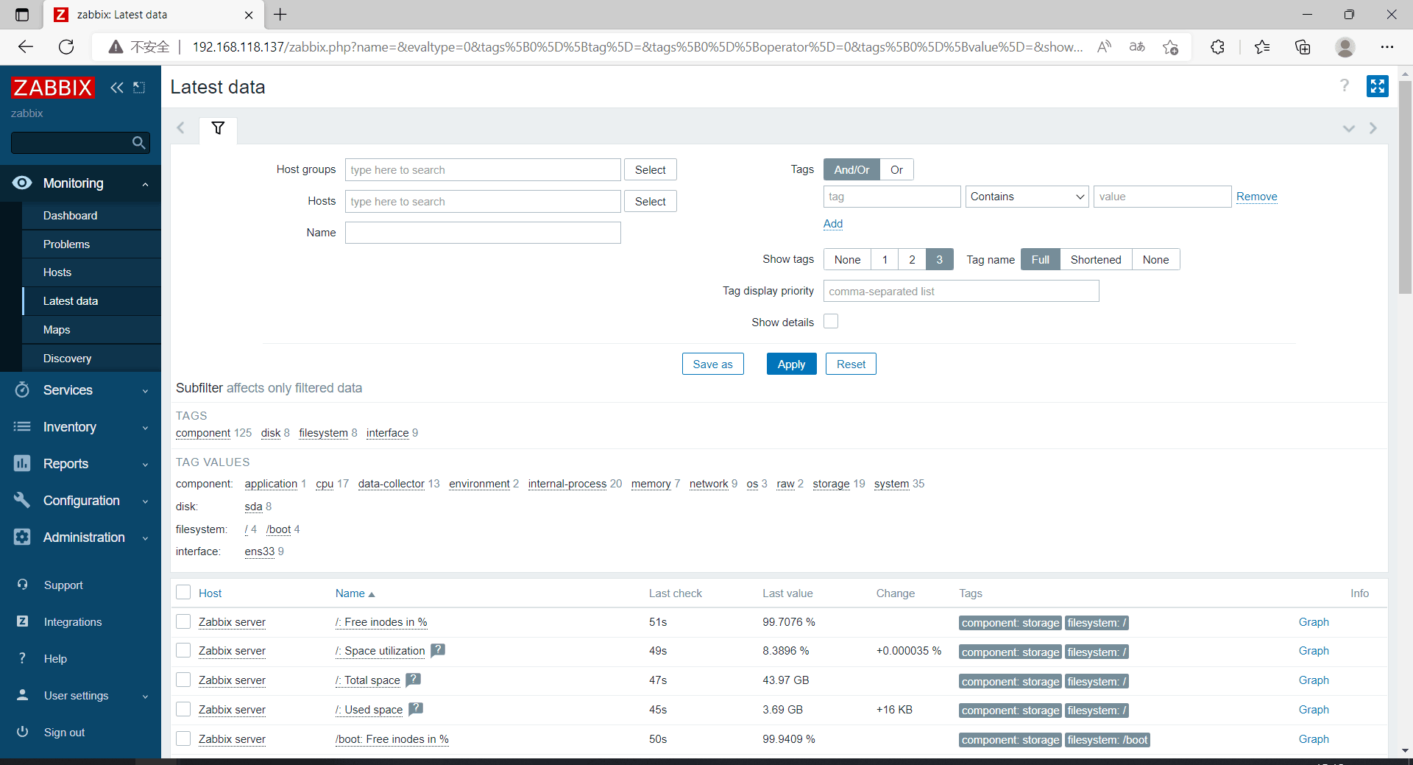Image resolution: width=1413 pixels, height=765 pixels.
Task: Toggle select-all checkbox in table header
Action: [183, 592]
